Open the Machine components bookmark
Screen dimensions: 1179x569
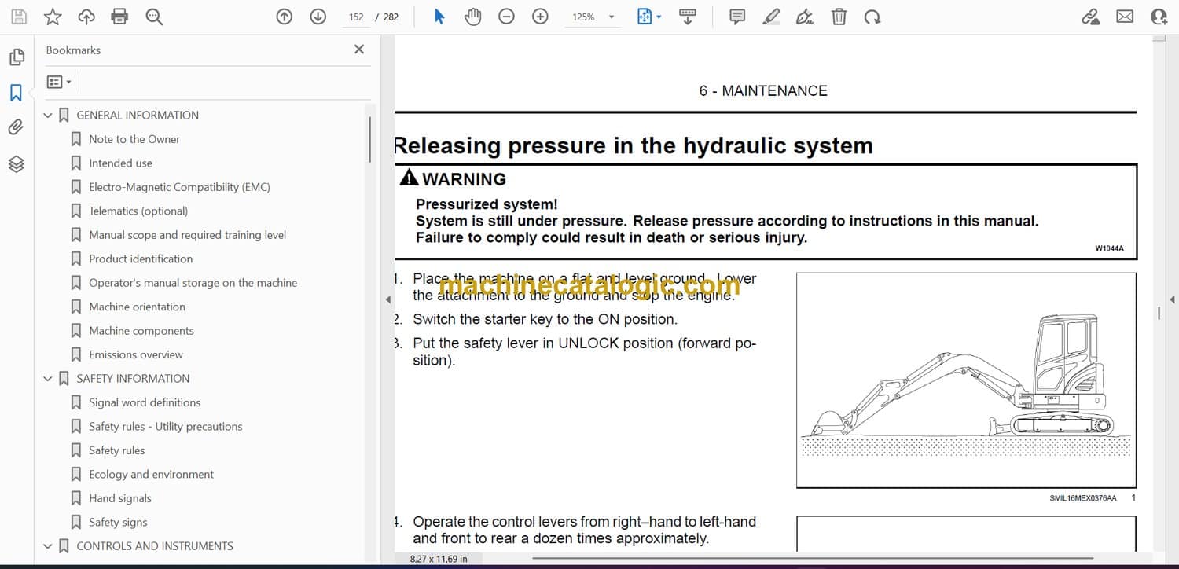[141, 331]
